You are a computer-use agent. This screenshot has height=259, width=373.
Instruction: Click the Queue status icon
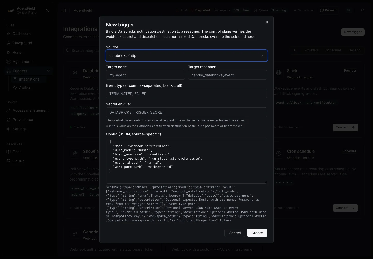coord(255,10)
